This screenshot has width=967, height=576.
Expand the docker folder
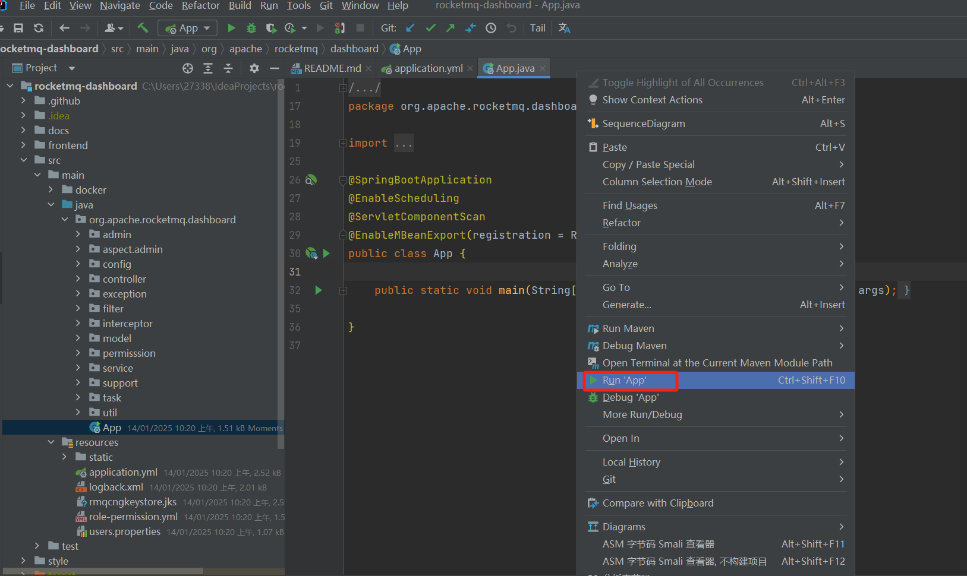51,190
